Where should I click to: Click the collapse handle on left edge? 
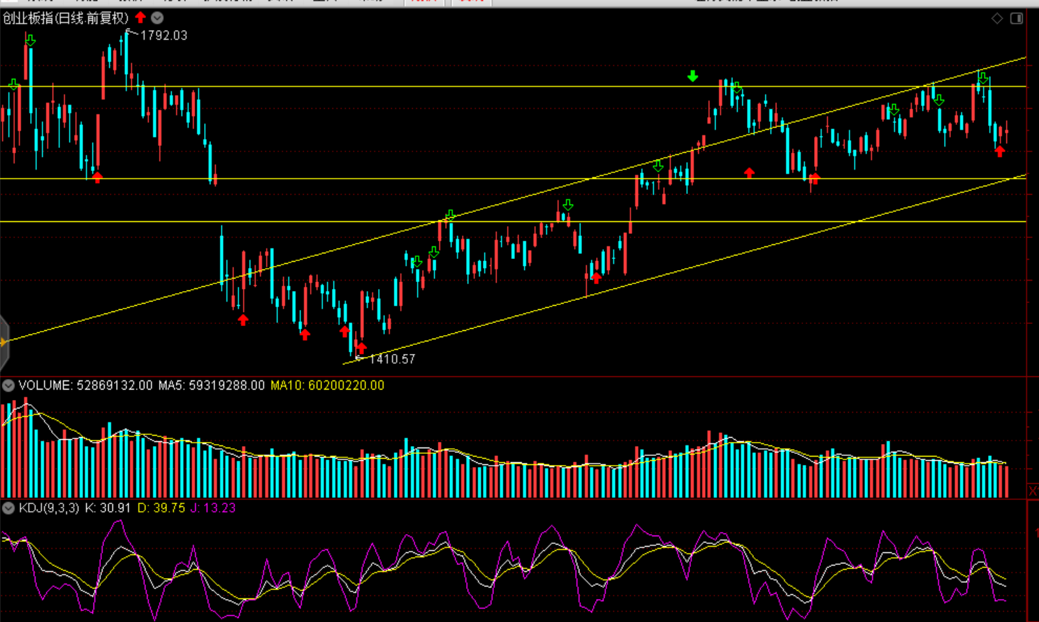(x=3, y=342)
